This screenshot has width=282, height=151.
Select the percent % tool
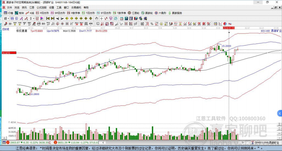[x=152, y=24]
